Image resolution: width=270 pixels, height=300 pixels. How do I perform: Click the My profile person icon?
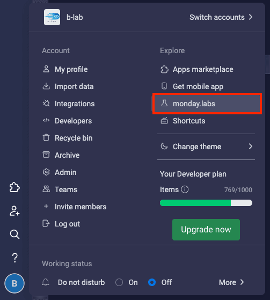(46, 69)
